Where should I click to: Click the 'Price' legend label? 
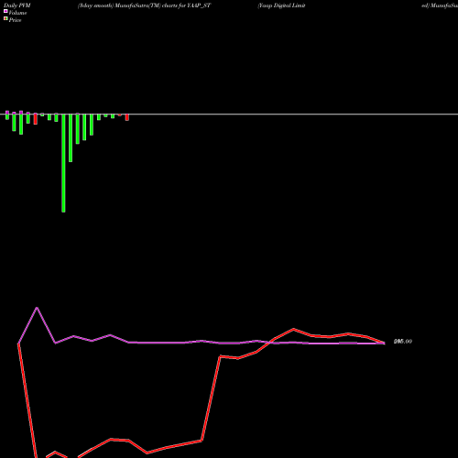click(15, 20)
